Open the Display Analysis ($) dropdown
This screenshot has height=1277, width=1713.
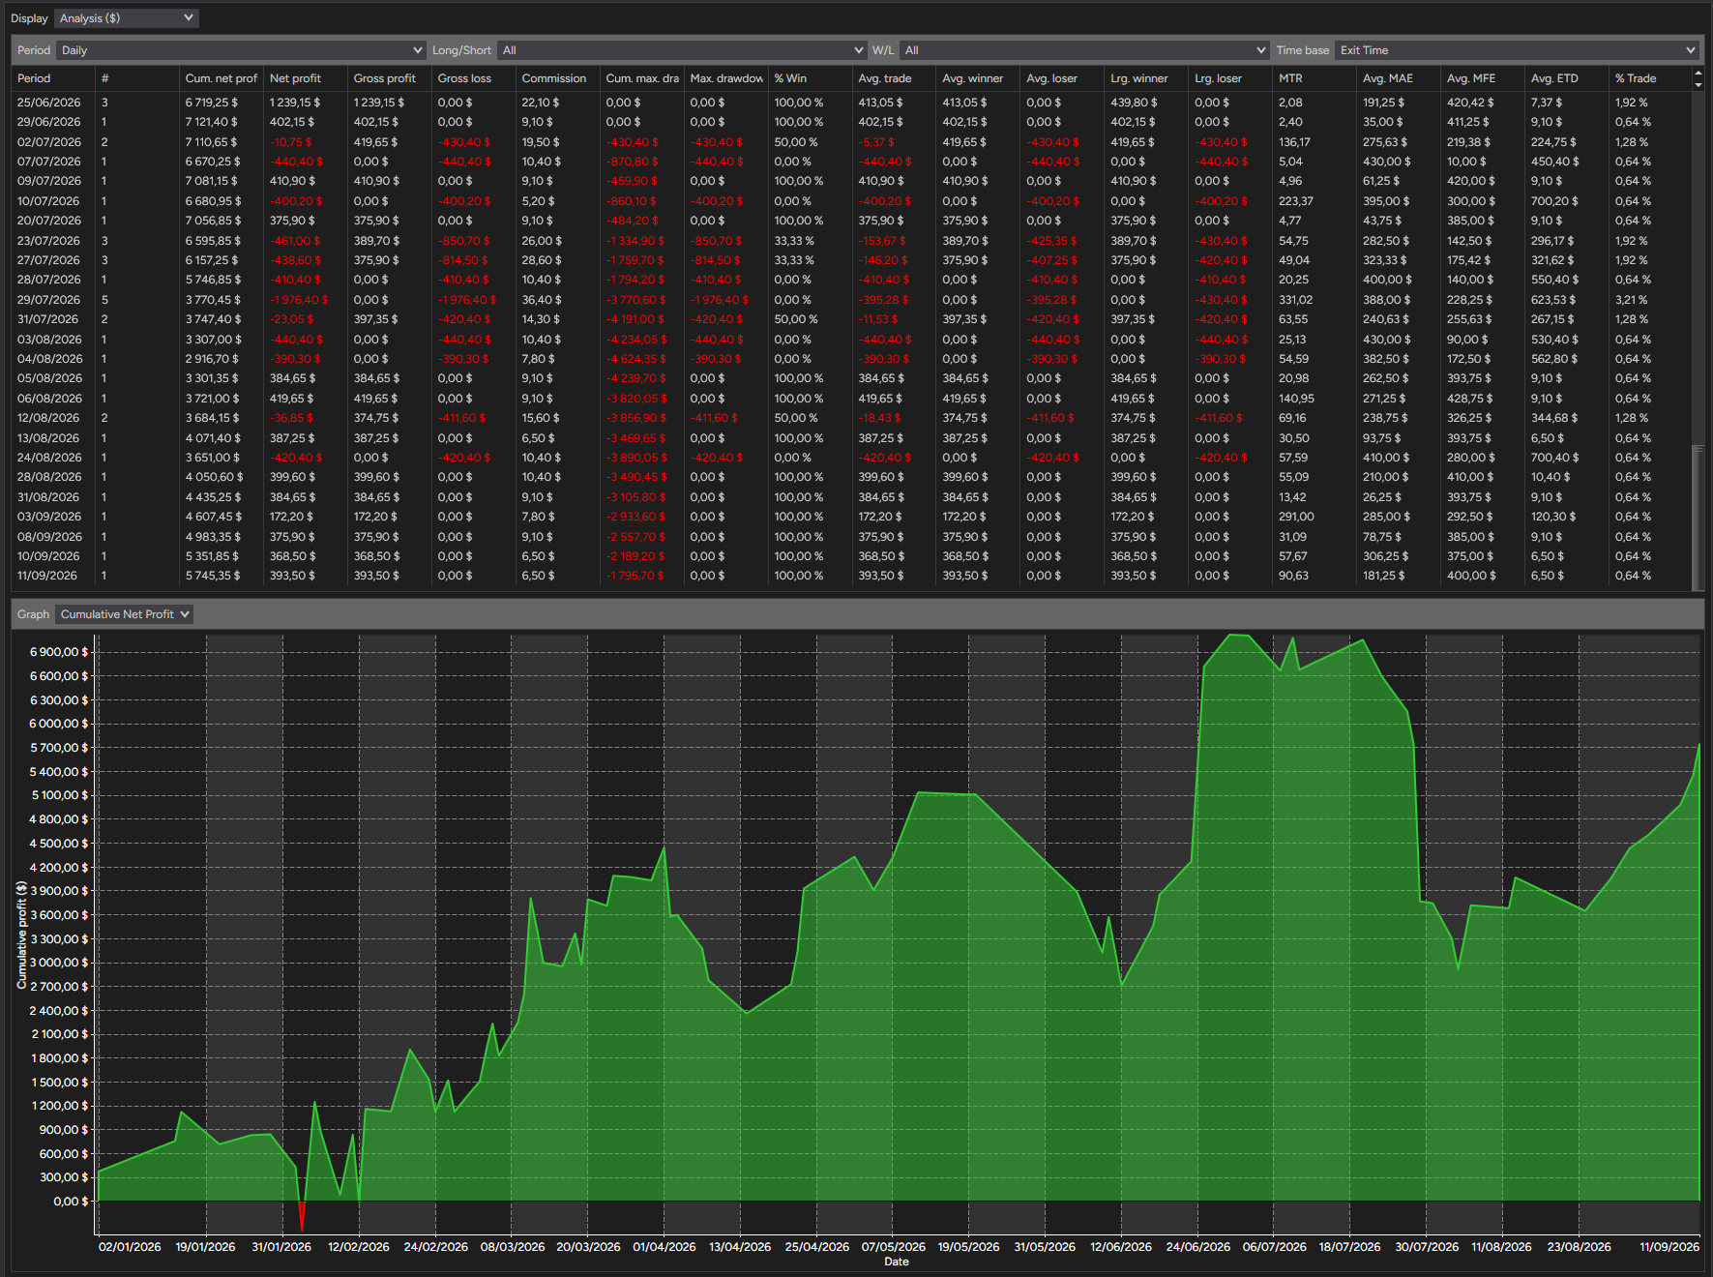click(x=126, y=17)
